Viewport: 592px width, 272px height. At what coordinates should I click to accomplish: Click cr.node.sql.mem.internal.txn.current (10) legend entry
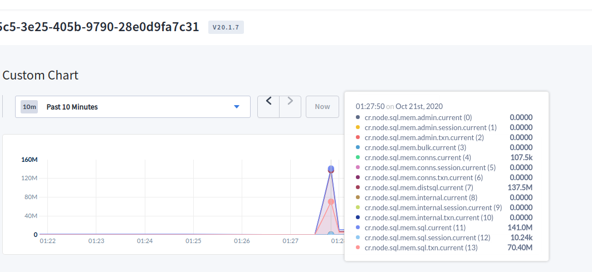429,217
